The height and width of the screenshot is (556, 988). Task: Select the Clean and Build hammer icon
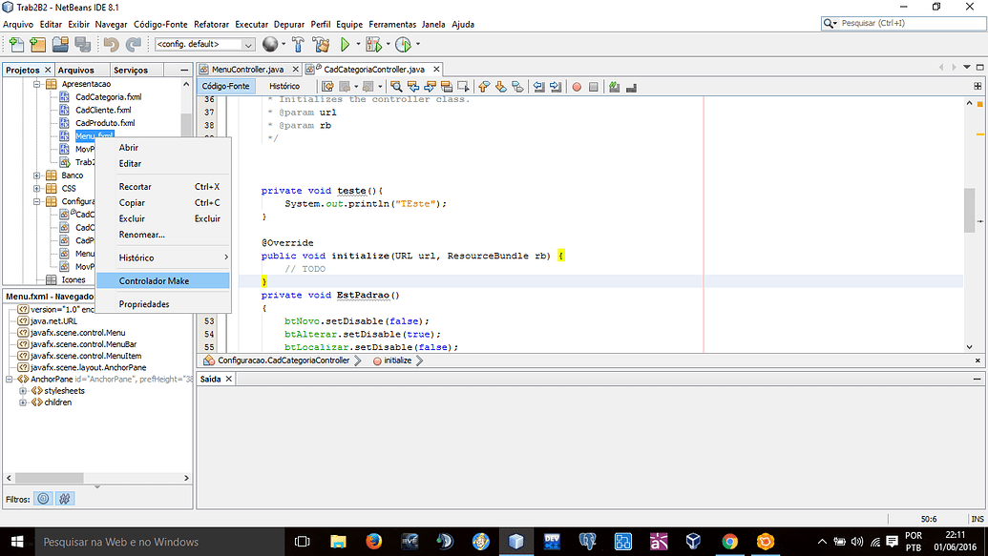pos(320,43)
